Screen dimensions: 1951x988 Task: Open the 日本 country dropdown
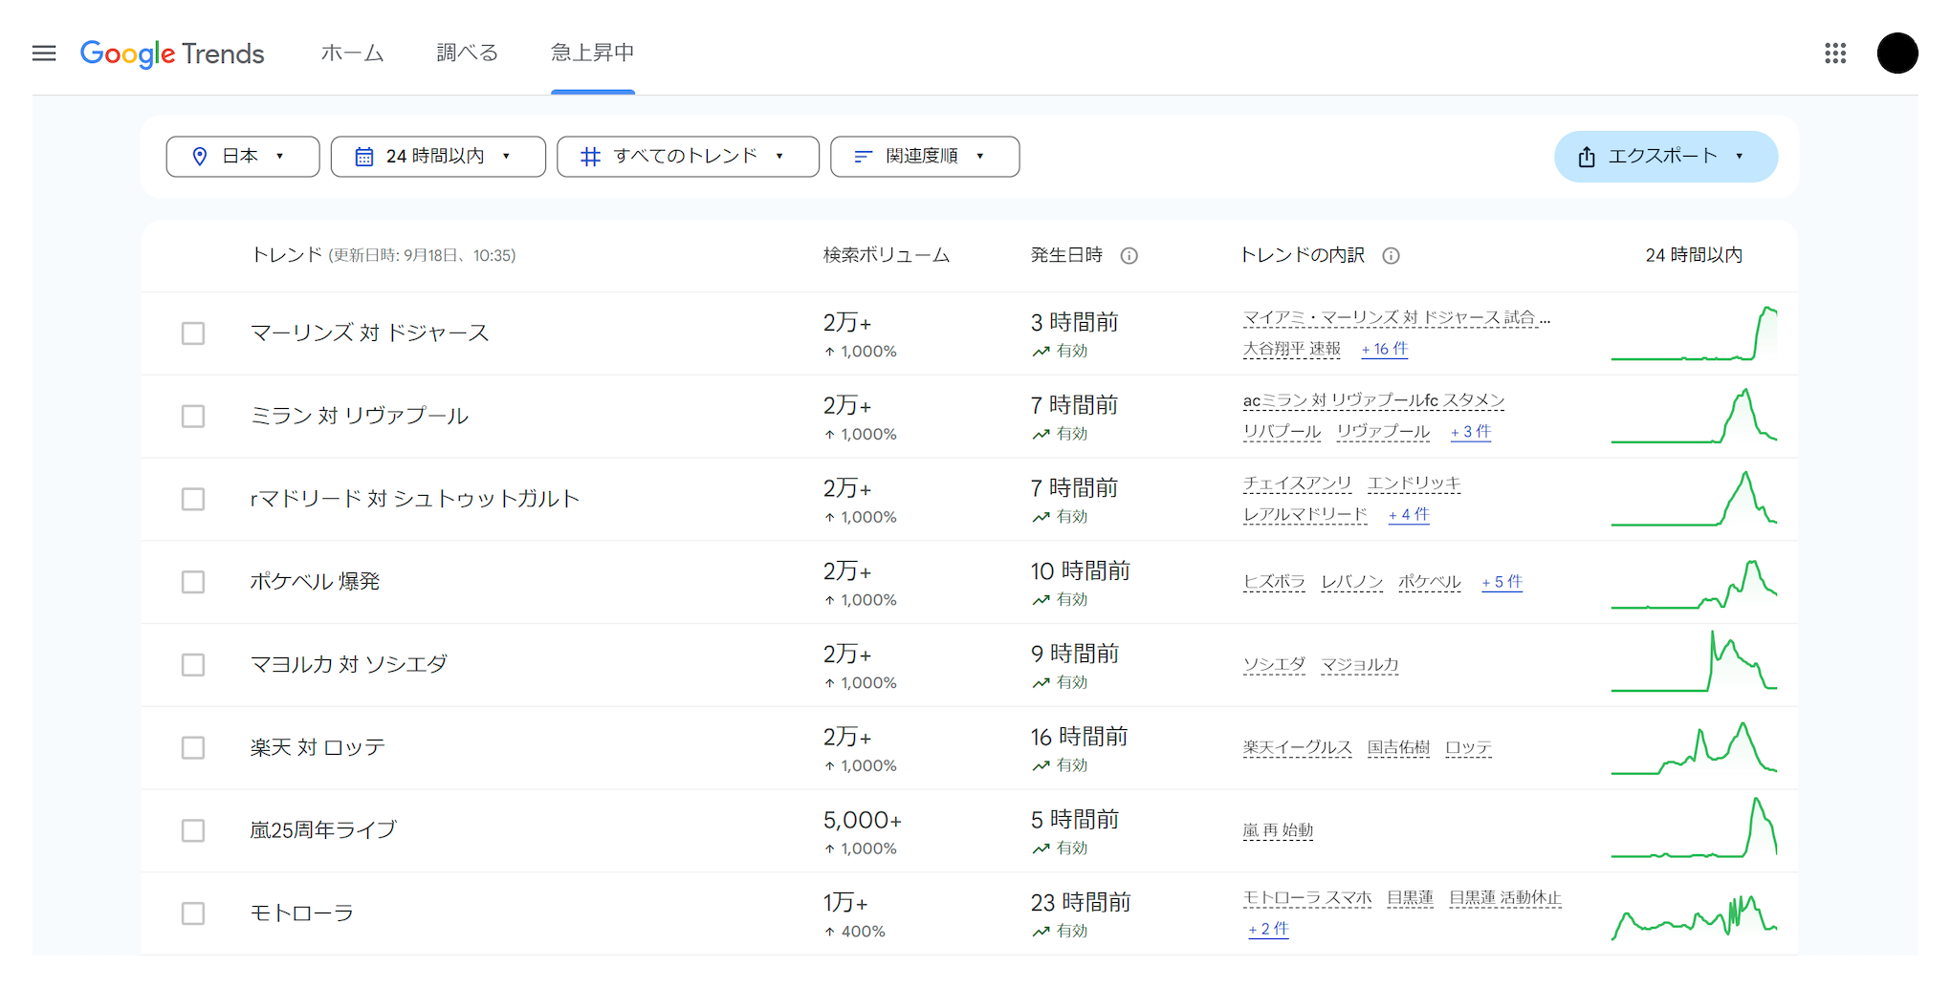click(243, 157)
